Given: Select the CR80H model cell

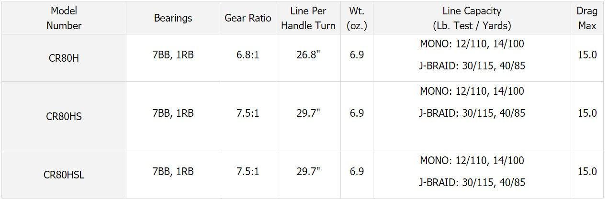Looking at the screenshot, I should click(64, 56).
